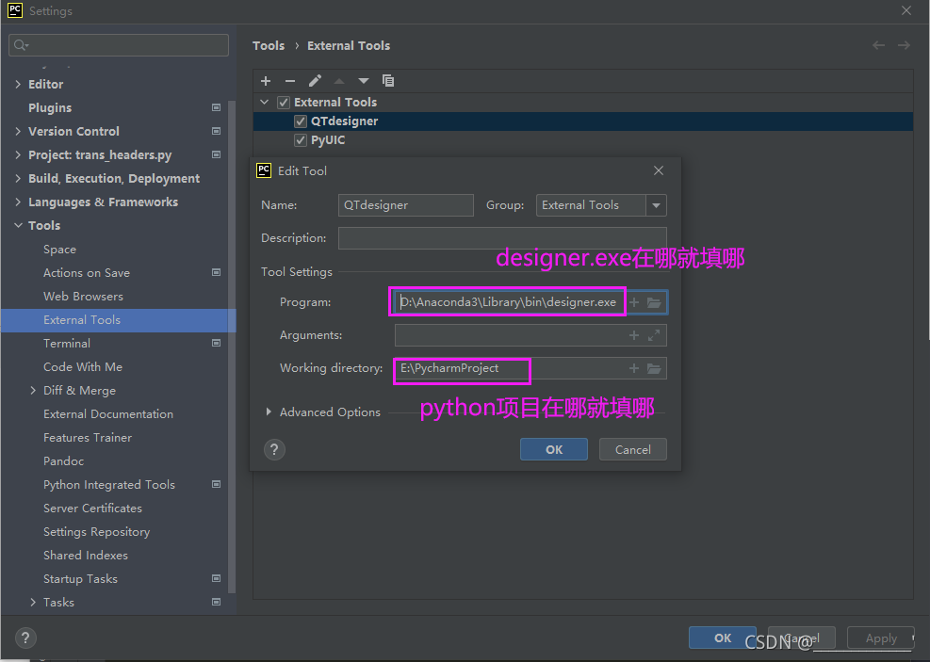This screenshot has width=930, height=662.
Task: Select Terminal in the settings tree
Action: (x=67, y=344)
